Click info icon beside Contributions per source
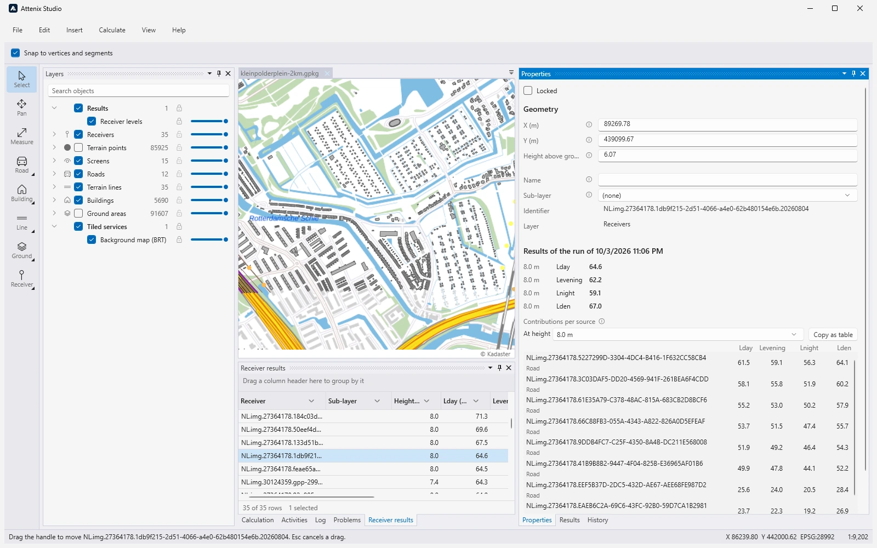Image resolution: width=877 pixels, height=548 pixels. (601, 322)
